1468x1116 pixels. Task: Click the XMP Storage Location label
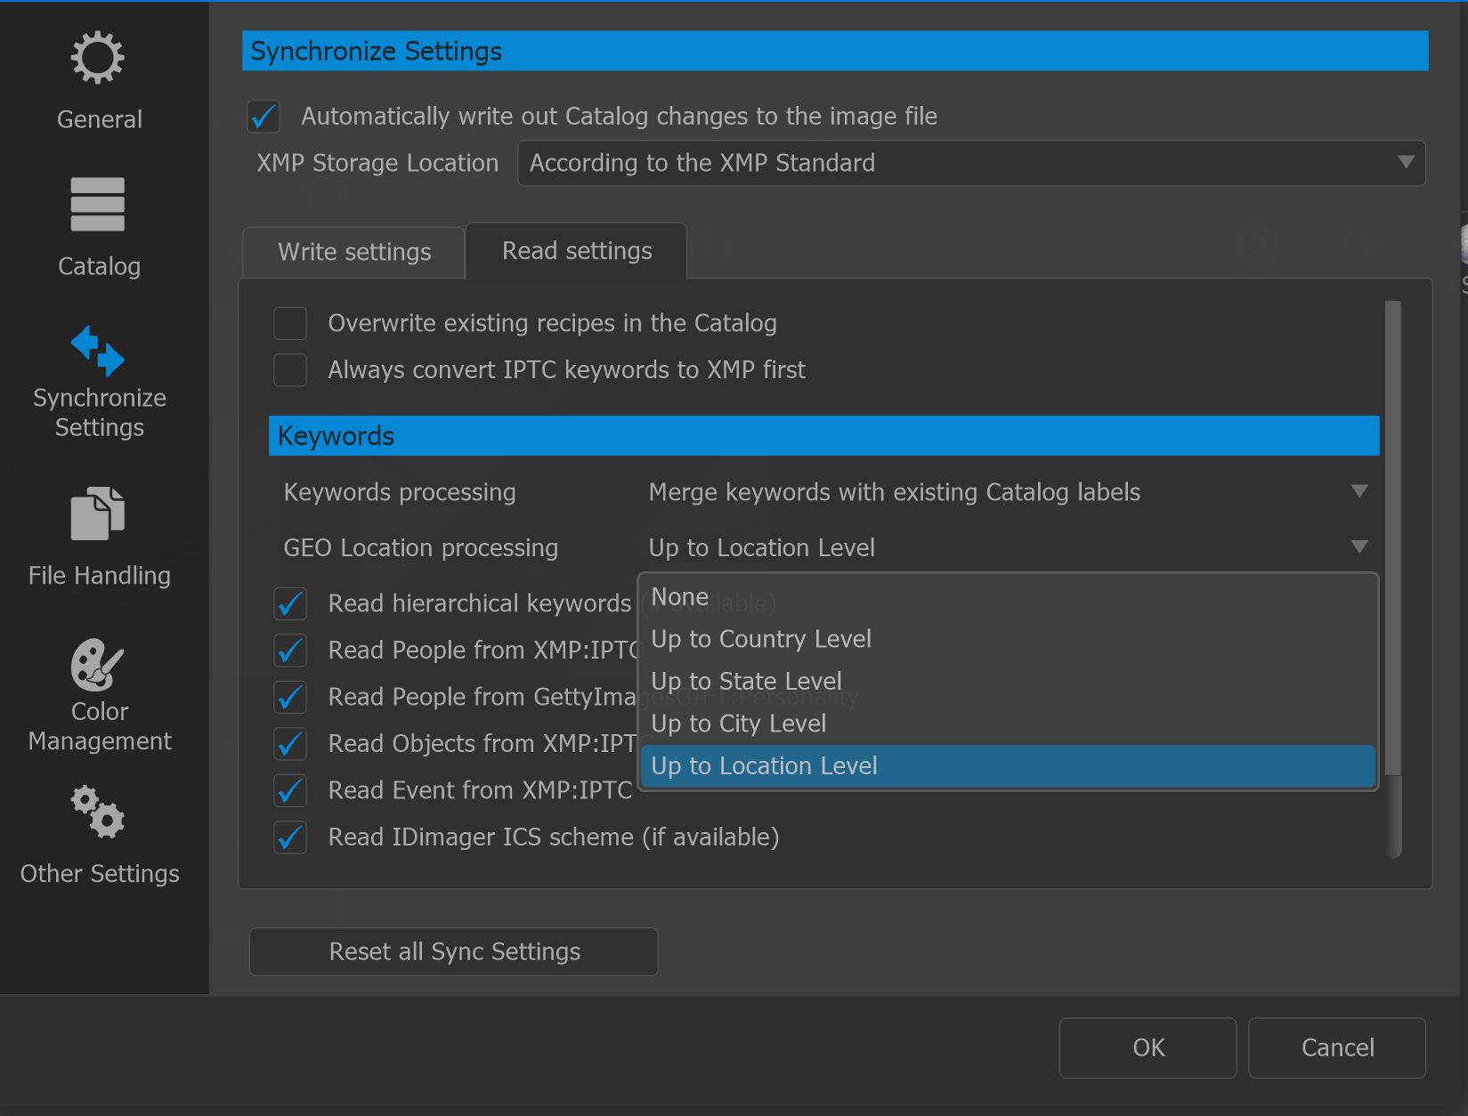[377, 163]
